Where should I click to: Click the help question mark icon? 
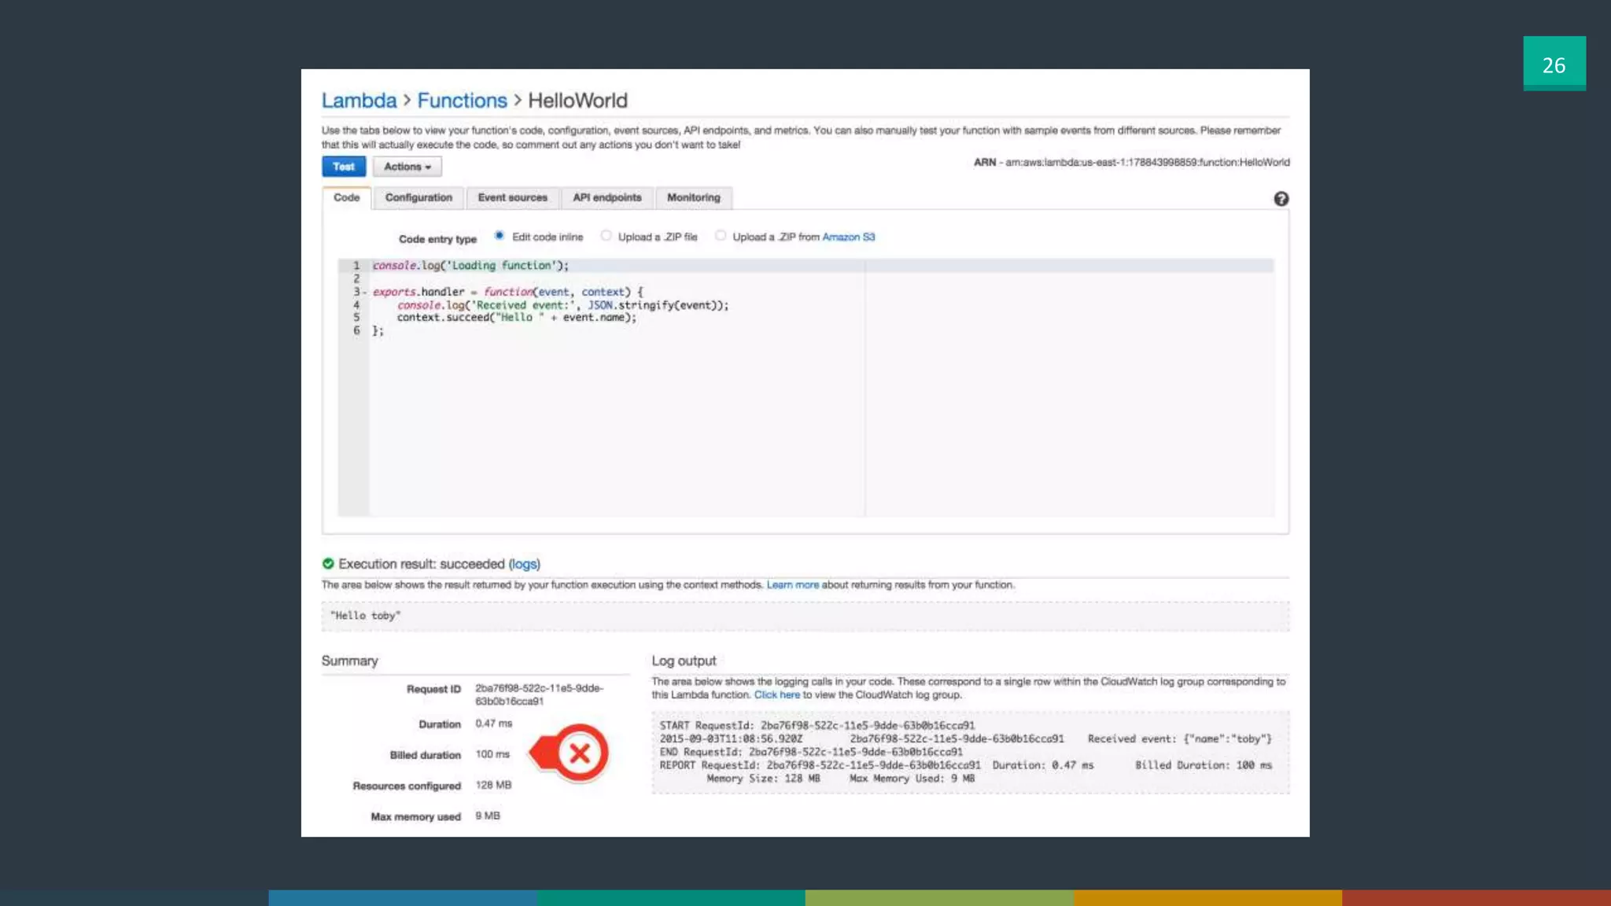click(x=1281, y=199)
